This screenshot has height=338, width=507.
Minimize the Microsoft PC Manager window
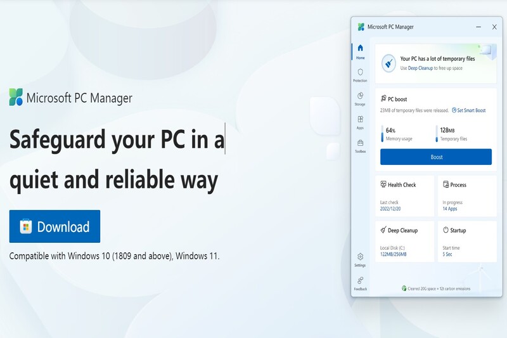478,27
